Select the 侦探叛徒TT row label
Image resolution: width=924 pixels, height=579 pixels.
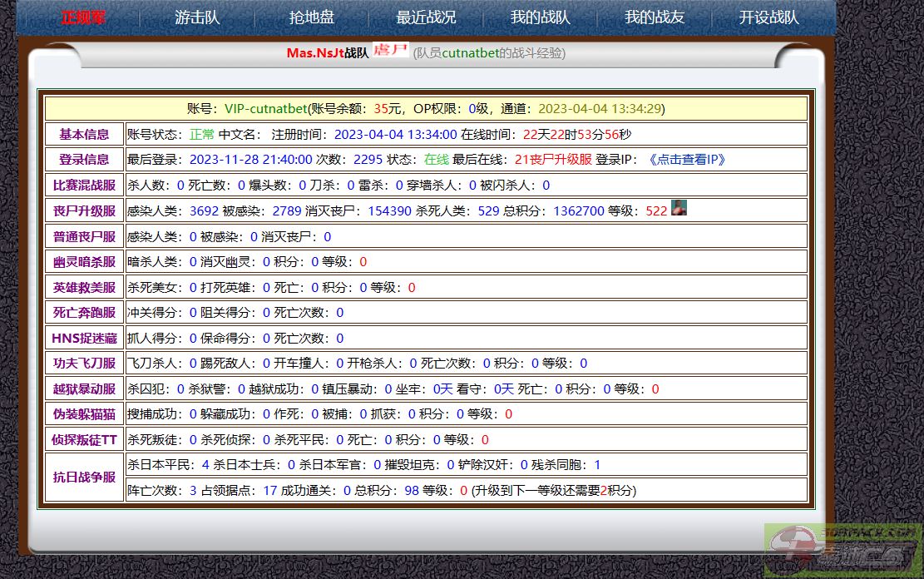click(x=84, y=440)
